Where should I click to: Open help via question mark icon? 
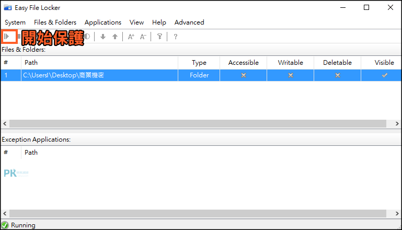(175, 37)
